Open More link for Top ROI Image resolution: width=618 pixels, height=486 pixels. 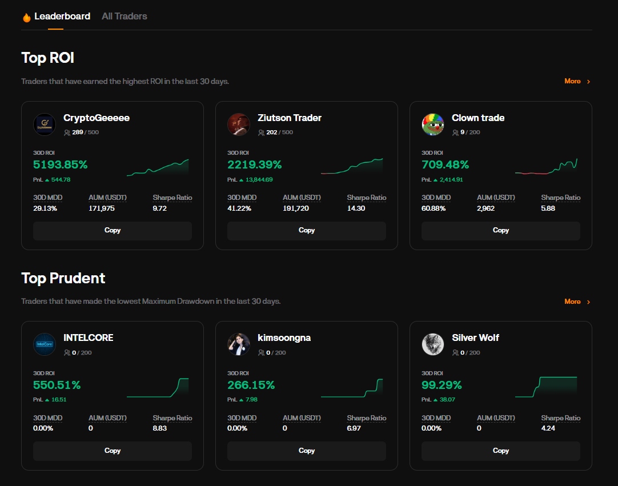pyautogui.click(x=572, y=81)
